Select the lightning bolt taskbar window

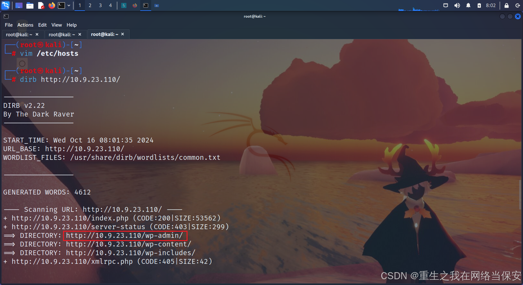click(124, 5)
